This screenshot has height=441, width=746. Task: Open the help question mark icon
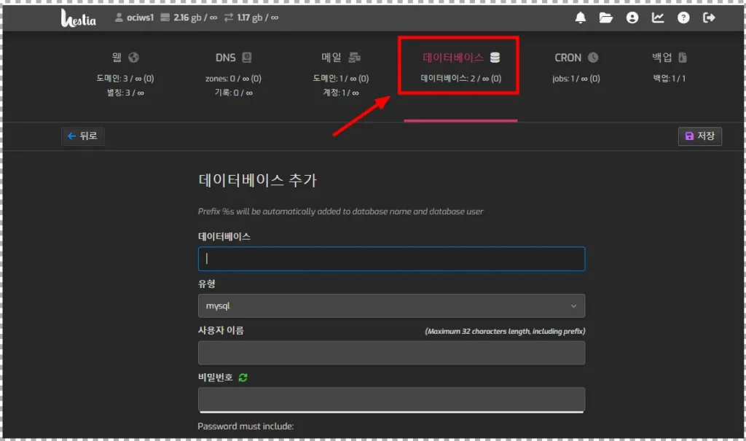683,17
